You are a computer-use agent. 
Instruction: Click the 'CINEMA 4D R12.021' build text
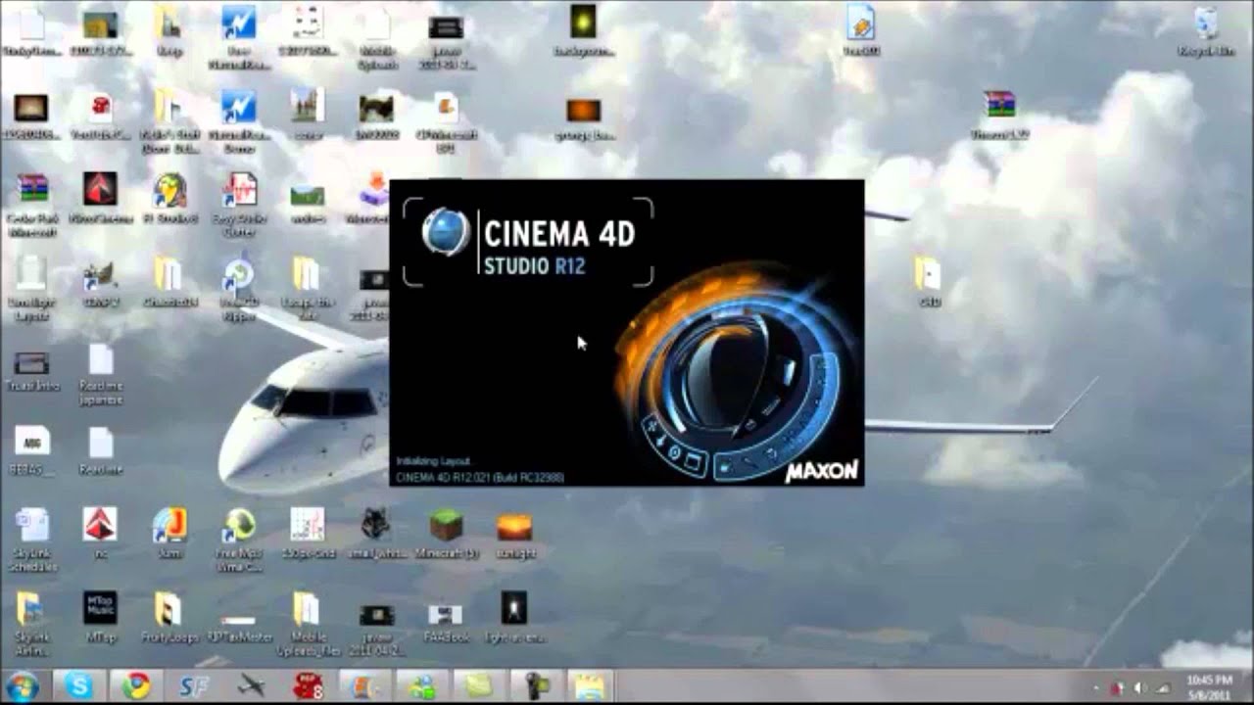pos(479,477)
